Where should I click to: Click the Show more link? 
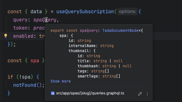click(x=60, y=81)
